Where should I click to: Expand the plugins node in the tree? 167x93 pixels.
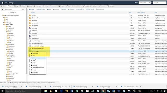7,48
